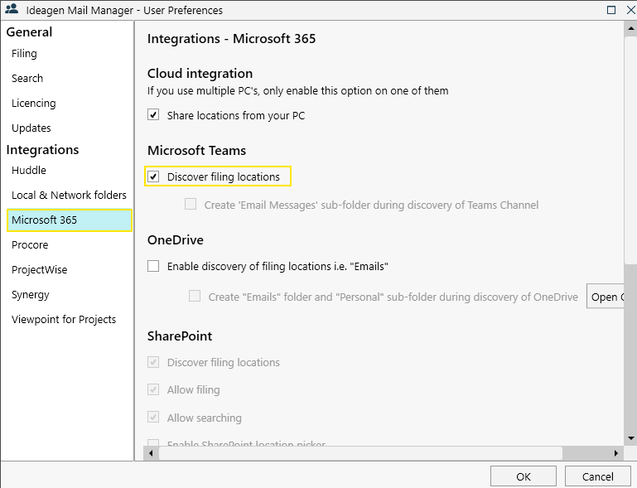
Task: Click the vertical scrollbar up arrow
Action: (630, 27)
